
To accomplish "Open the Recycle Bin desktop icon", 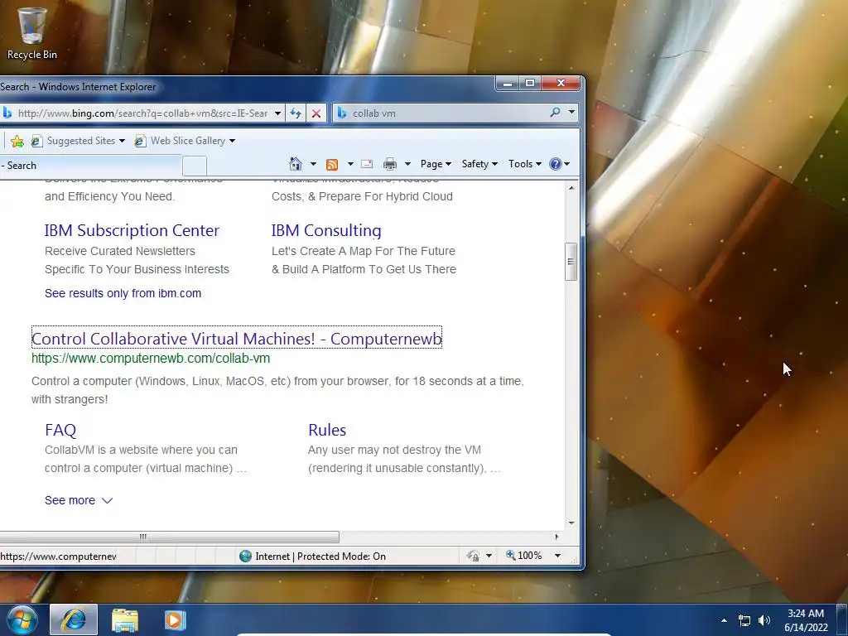I will (32, 32).
